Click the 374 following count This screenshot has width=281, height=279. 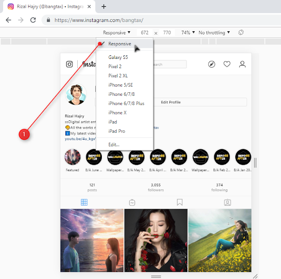point(220,187)
